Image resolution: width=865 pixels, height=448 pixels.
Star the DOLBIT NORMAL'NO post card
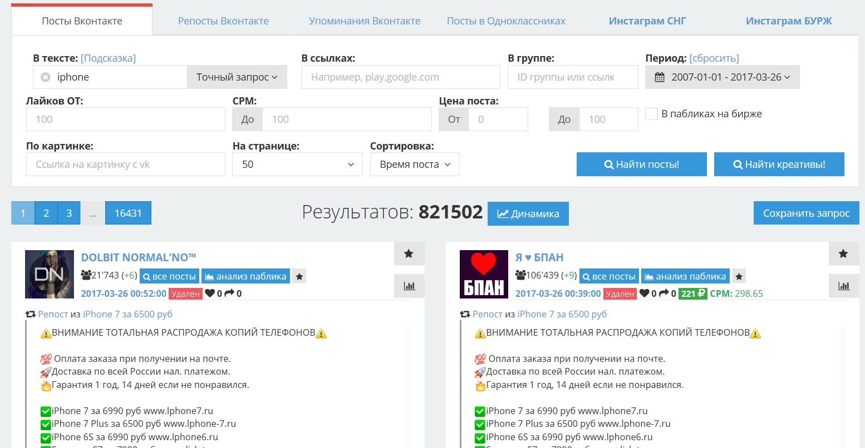409,253
